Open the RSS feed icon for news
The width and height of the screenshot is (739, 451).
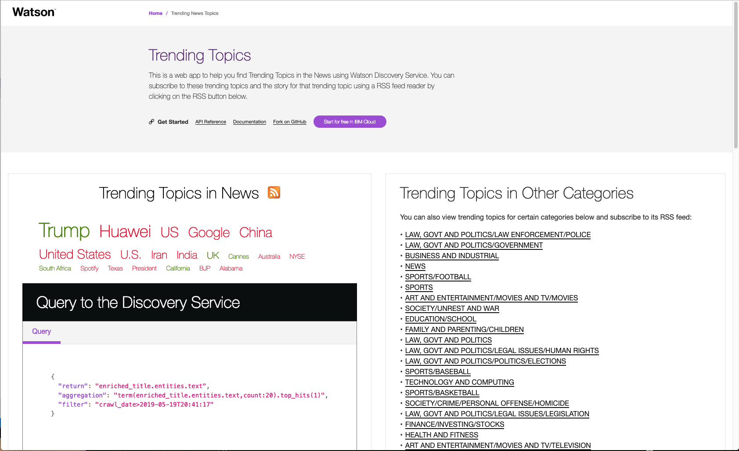274,192
